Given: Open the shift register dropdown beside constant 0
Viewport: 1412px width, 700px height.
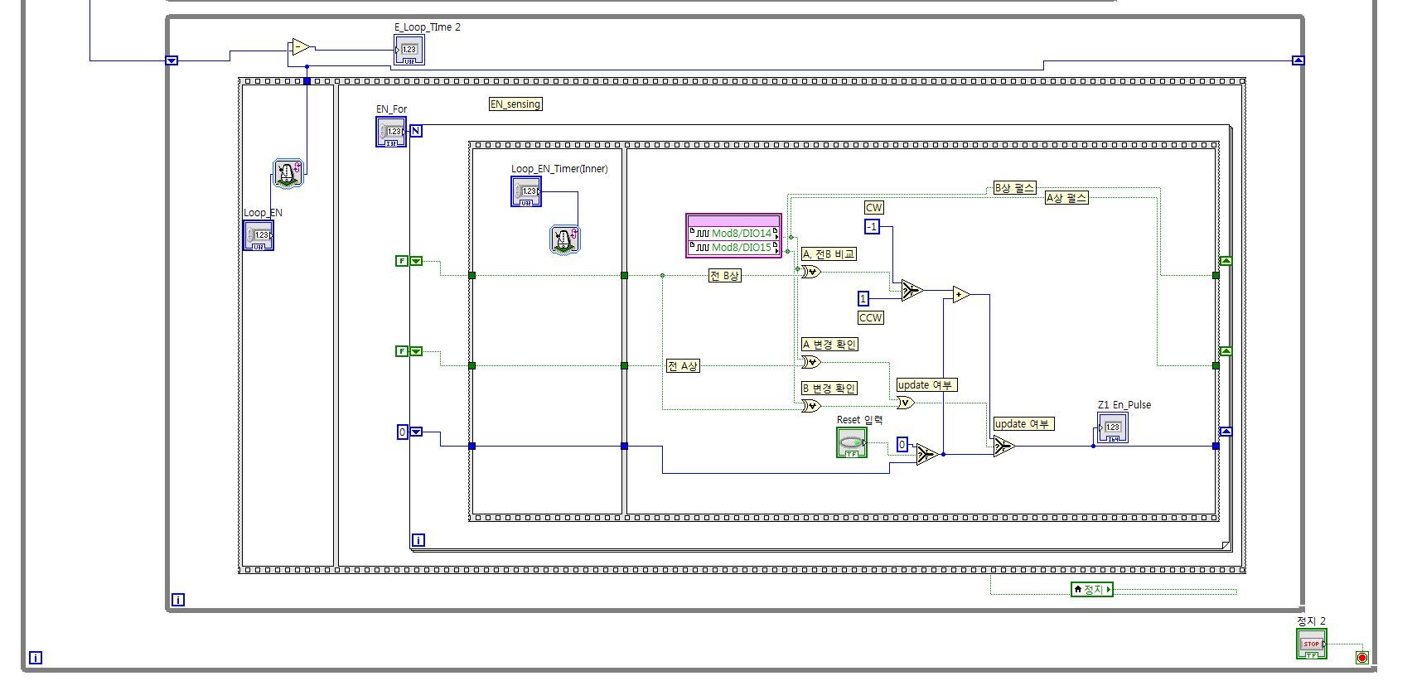Looking at the screenshot, I should click(x=416, y=432).
